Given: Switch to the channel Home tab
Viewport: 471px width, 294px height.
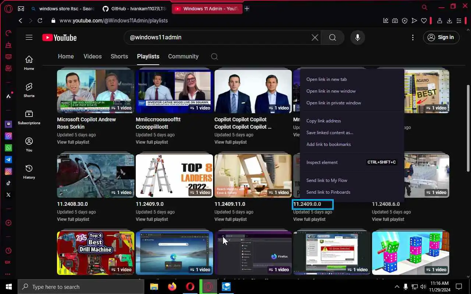Looking at the screenshot, I should click(66, 56).
